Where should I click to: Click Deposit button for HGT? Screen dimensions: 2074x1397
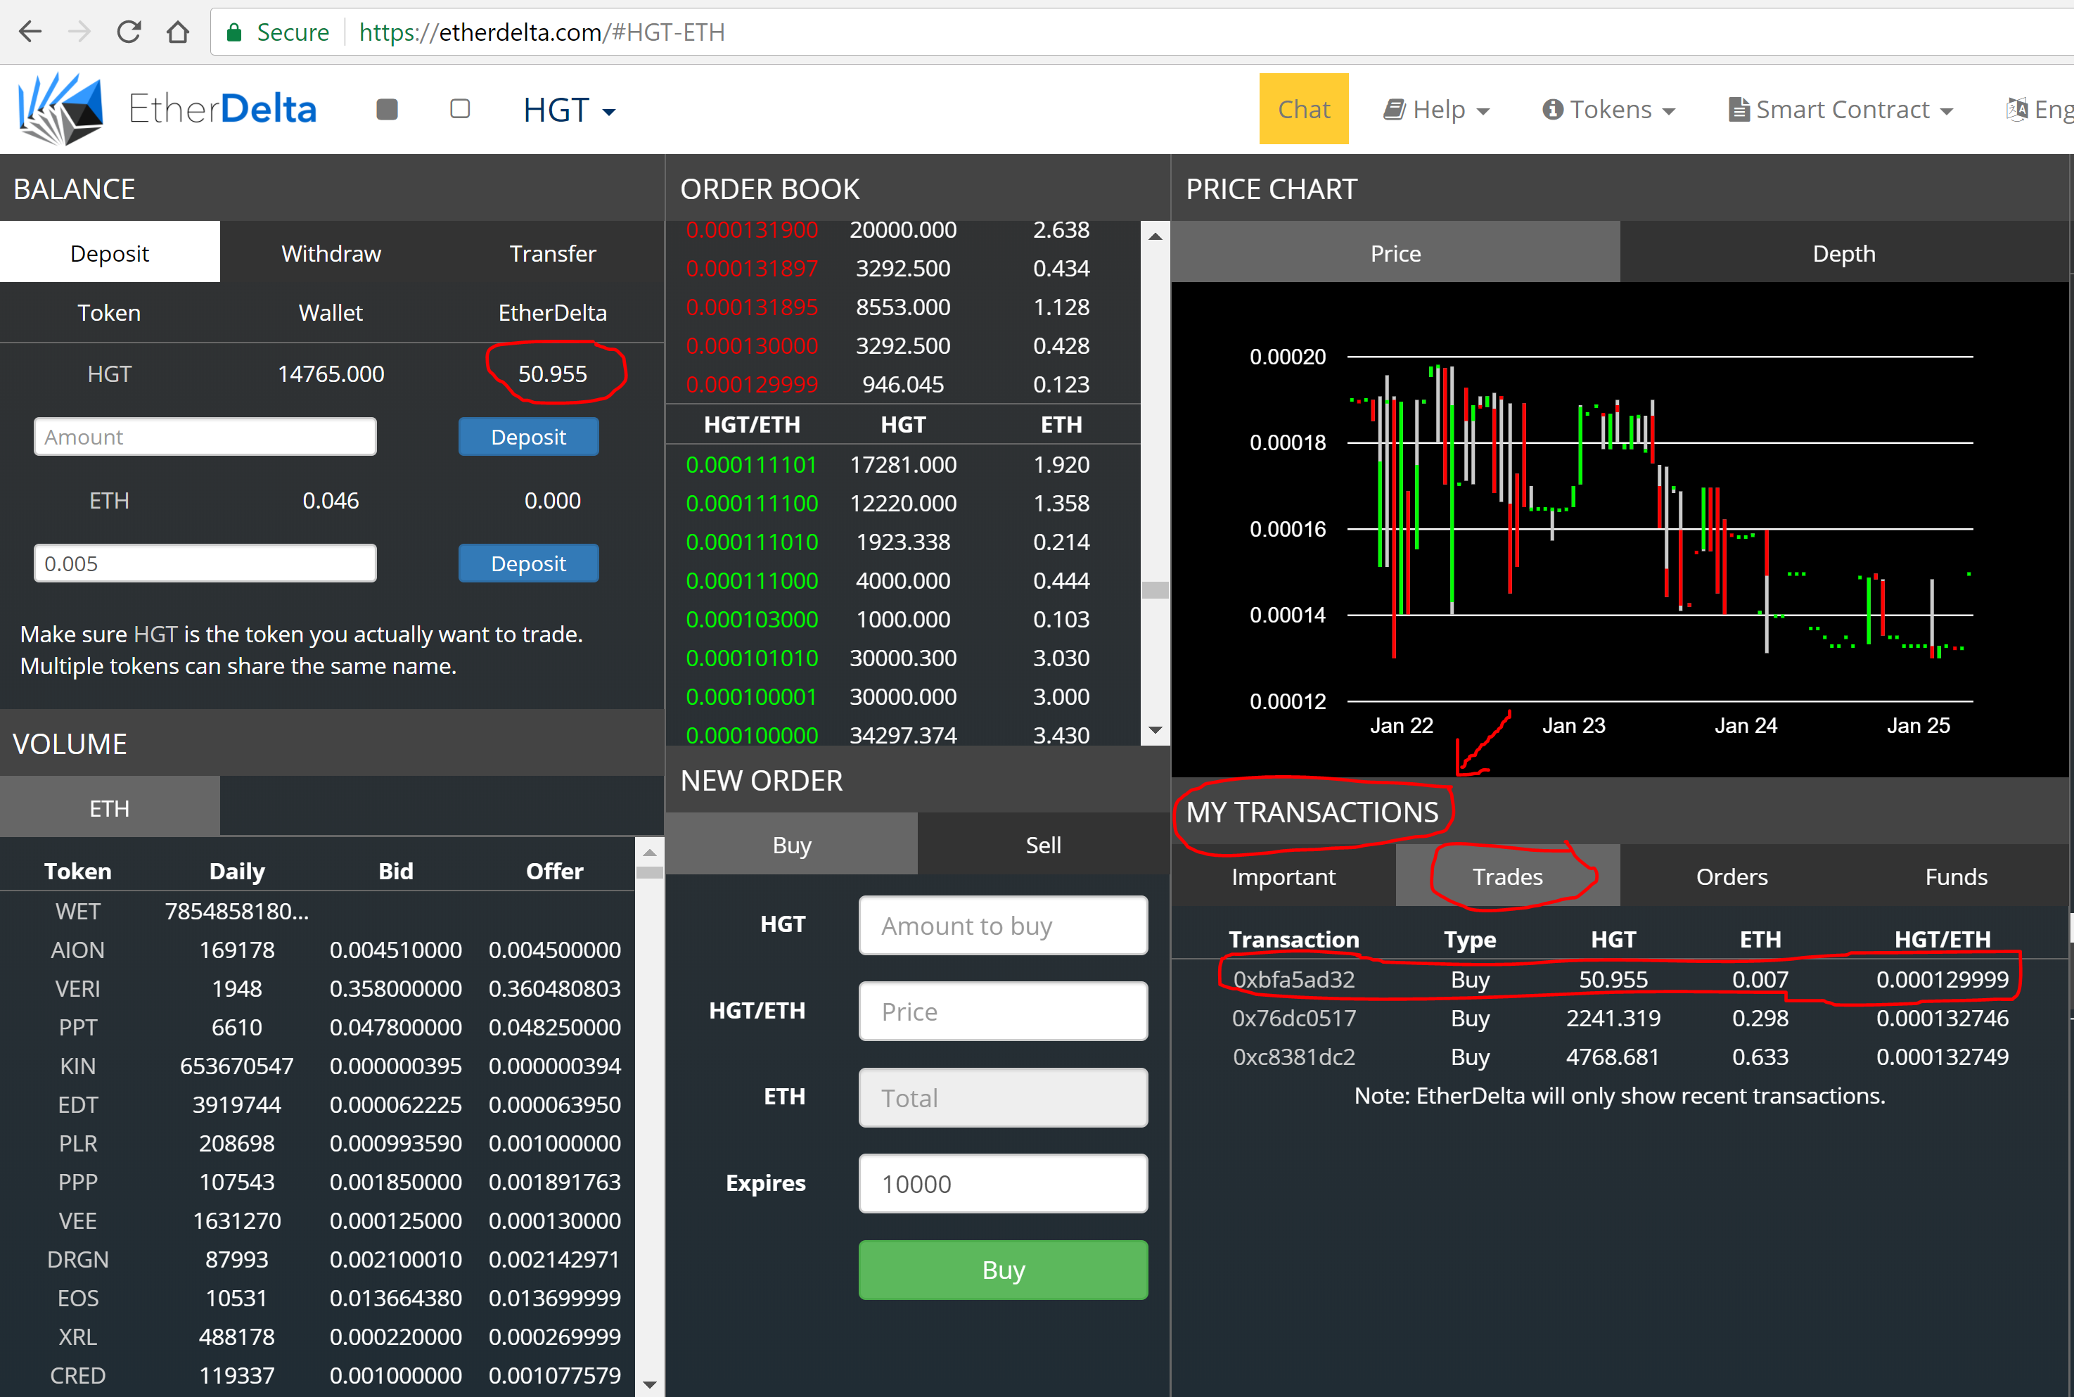[529, 437]
